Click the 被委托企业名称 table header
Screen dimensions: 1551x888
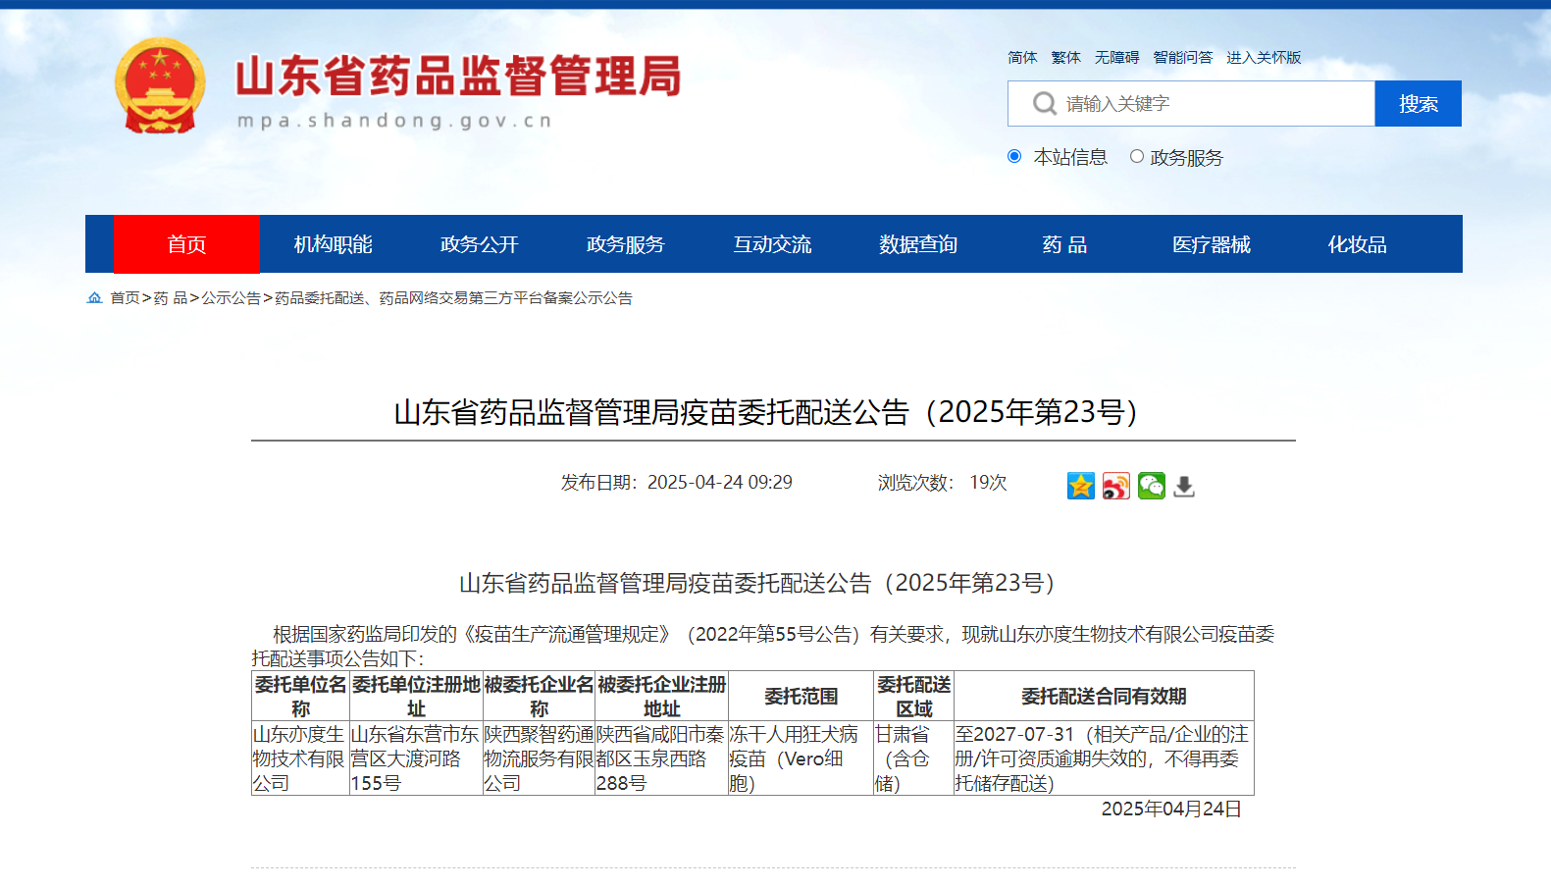click(x=539, y=697)
